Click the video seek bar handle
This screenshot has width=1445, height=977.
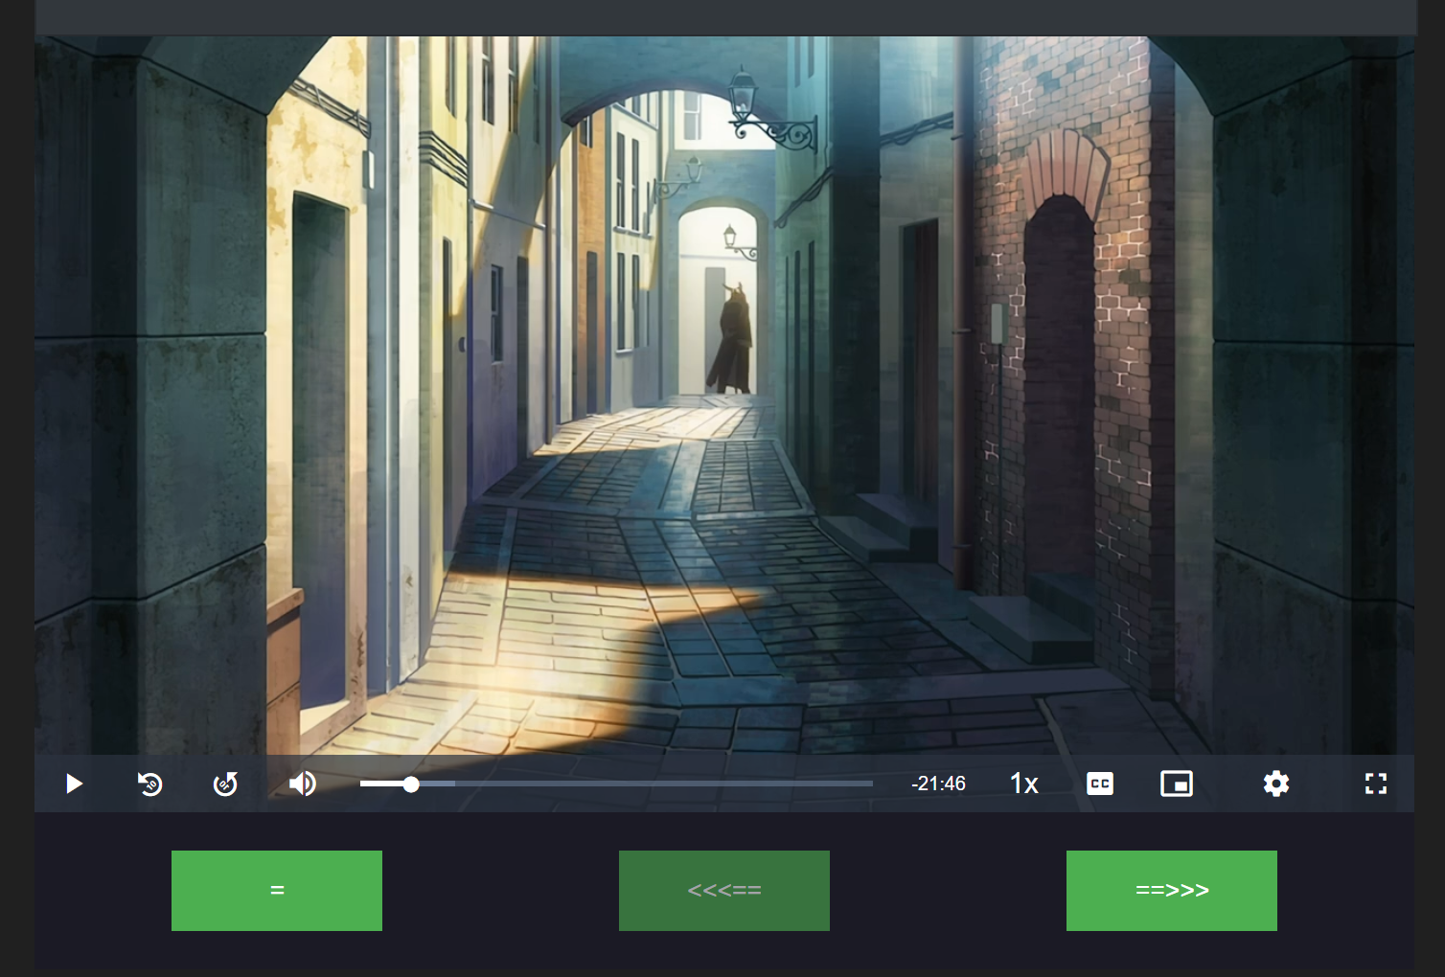pyautogui.click(x=411, y=784)
